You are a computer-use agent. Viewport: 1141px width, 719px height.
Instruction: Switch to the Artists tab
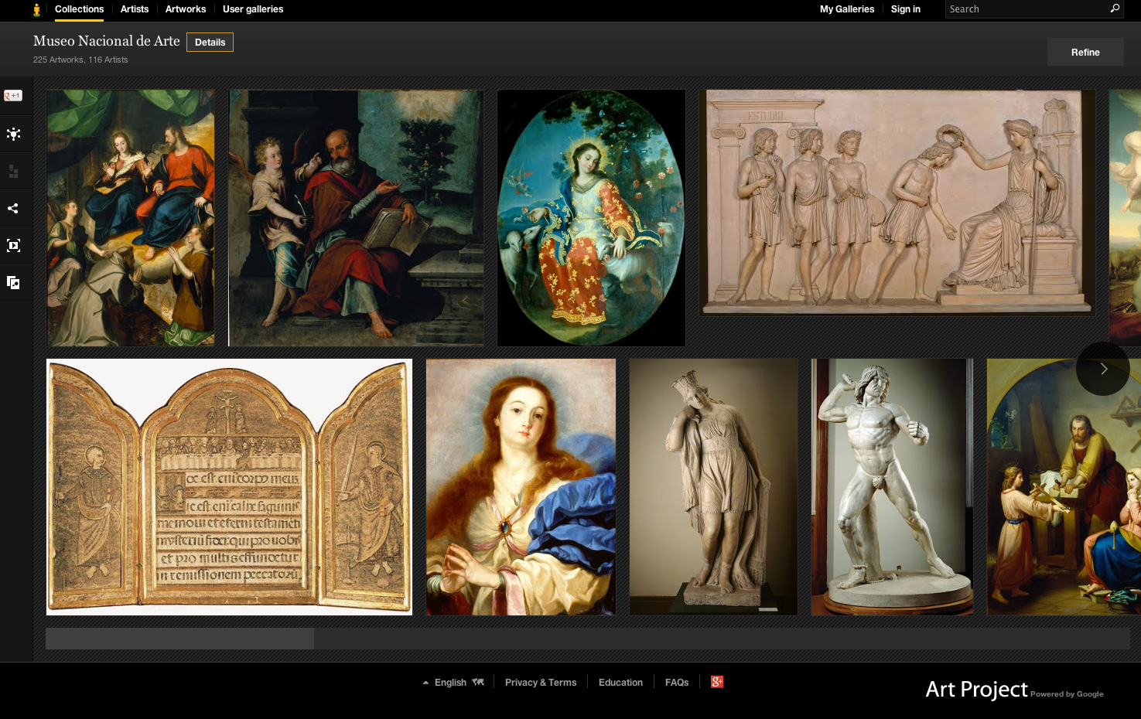tap(135, 9)
